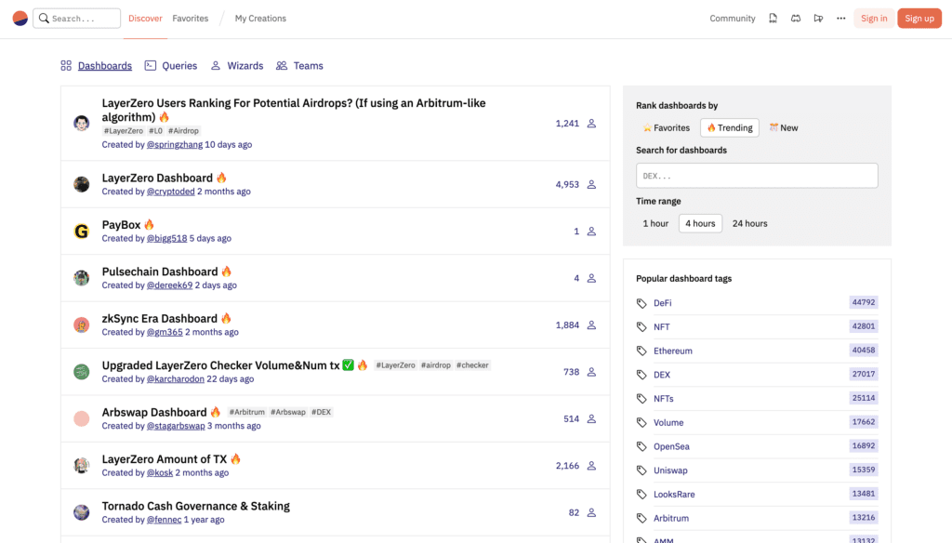The height and width of the screenshot is (543, 952).
Task: Click the PayBox yellow G avatar
Action: point(82,232)
